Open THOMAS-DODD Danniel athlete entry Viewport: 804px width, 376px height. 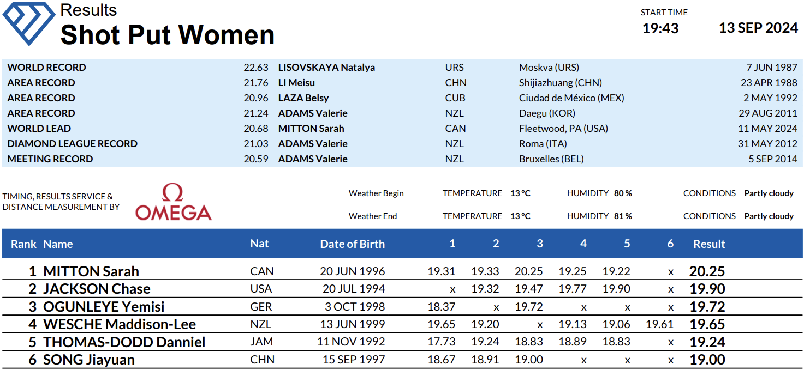point(124,342)
